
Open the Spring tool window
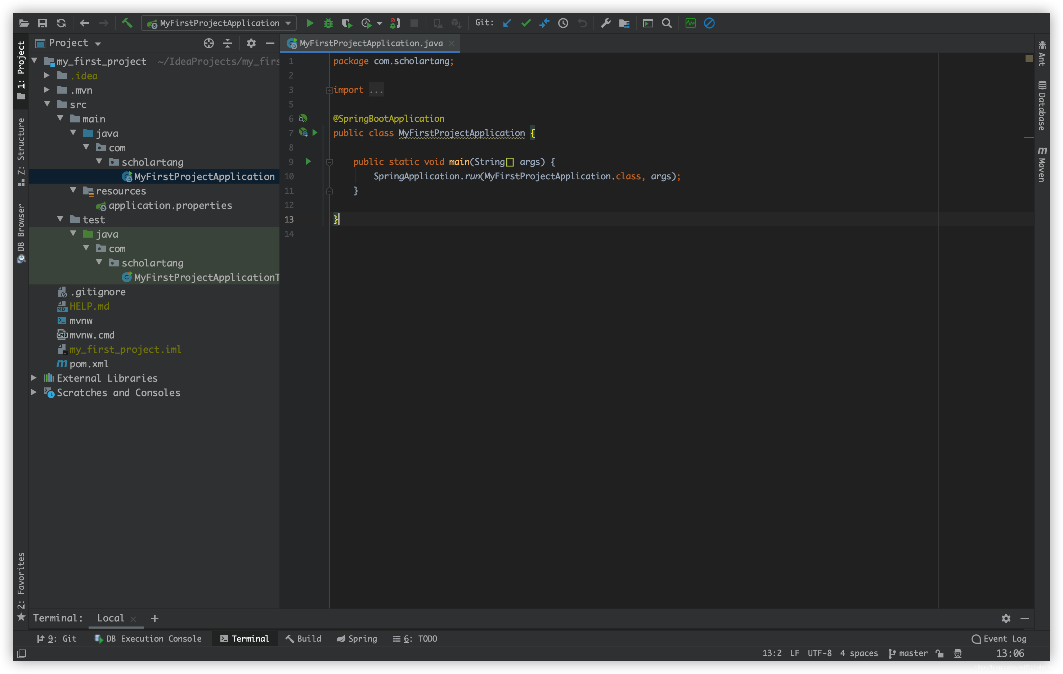click(x=357, y=638)
